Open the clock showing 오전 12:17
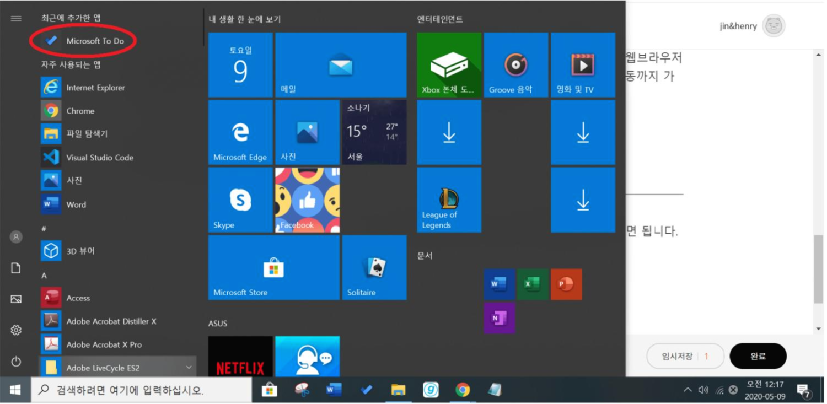Screen dimensions: 827x404 pyautogui.click(x=765, y=390)
